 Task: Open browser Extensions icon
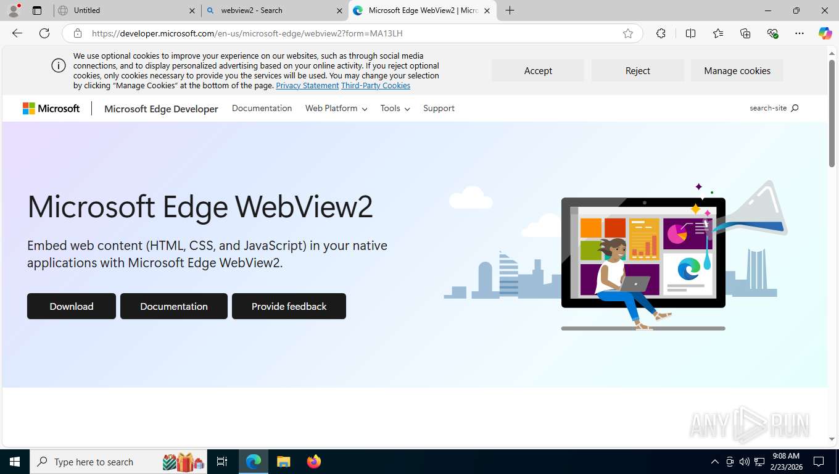point(661,33)
